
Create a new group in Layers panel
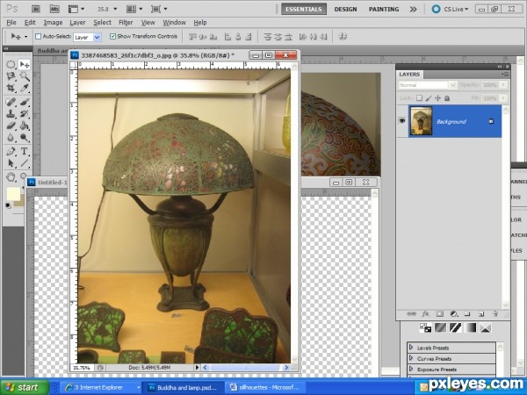467,313
